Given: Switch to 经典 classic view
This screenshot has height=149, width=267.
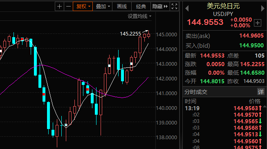Looking at the screenshot, I should tap(141, 7).
